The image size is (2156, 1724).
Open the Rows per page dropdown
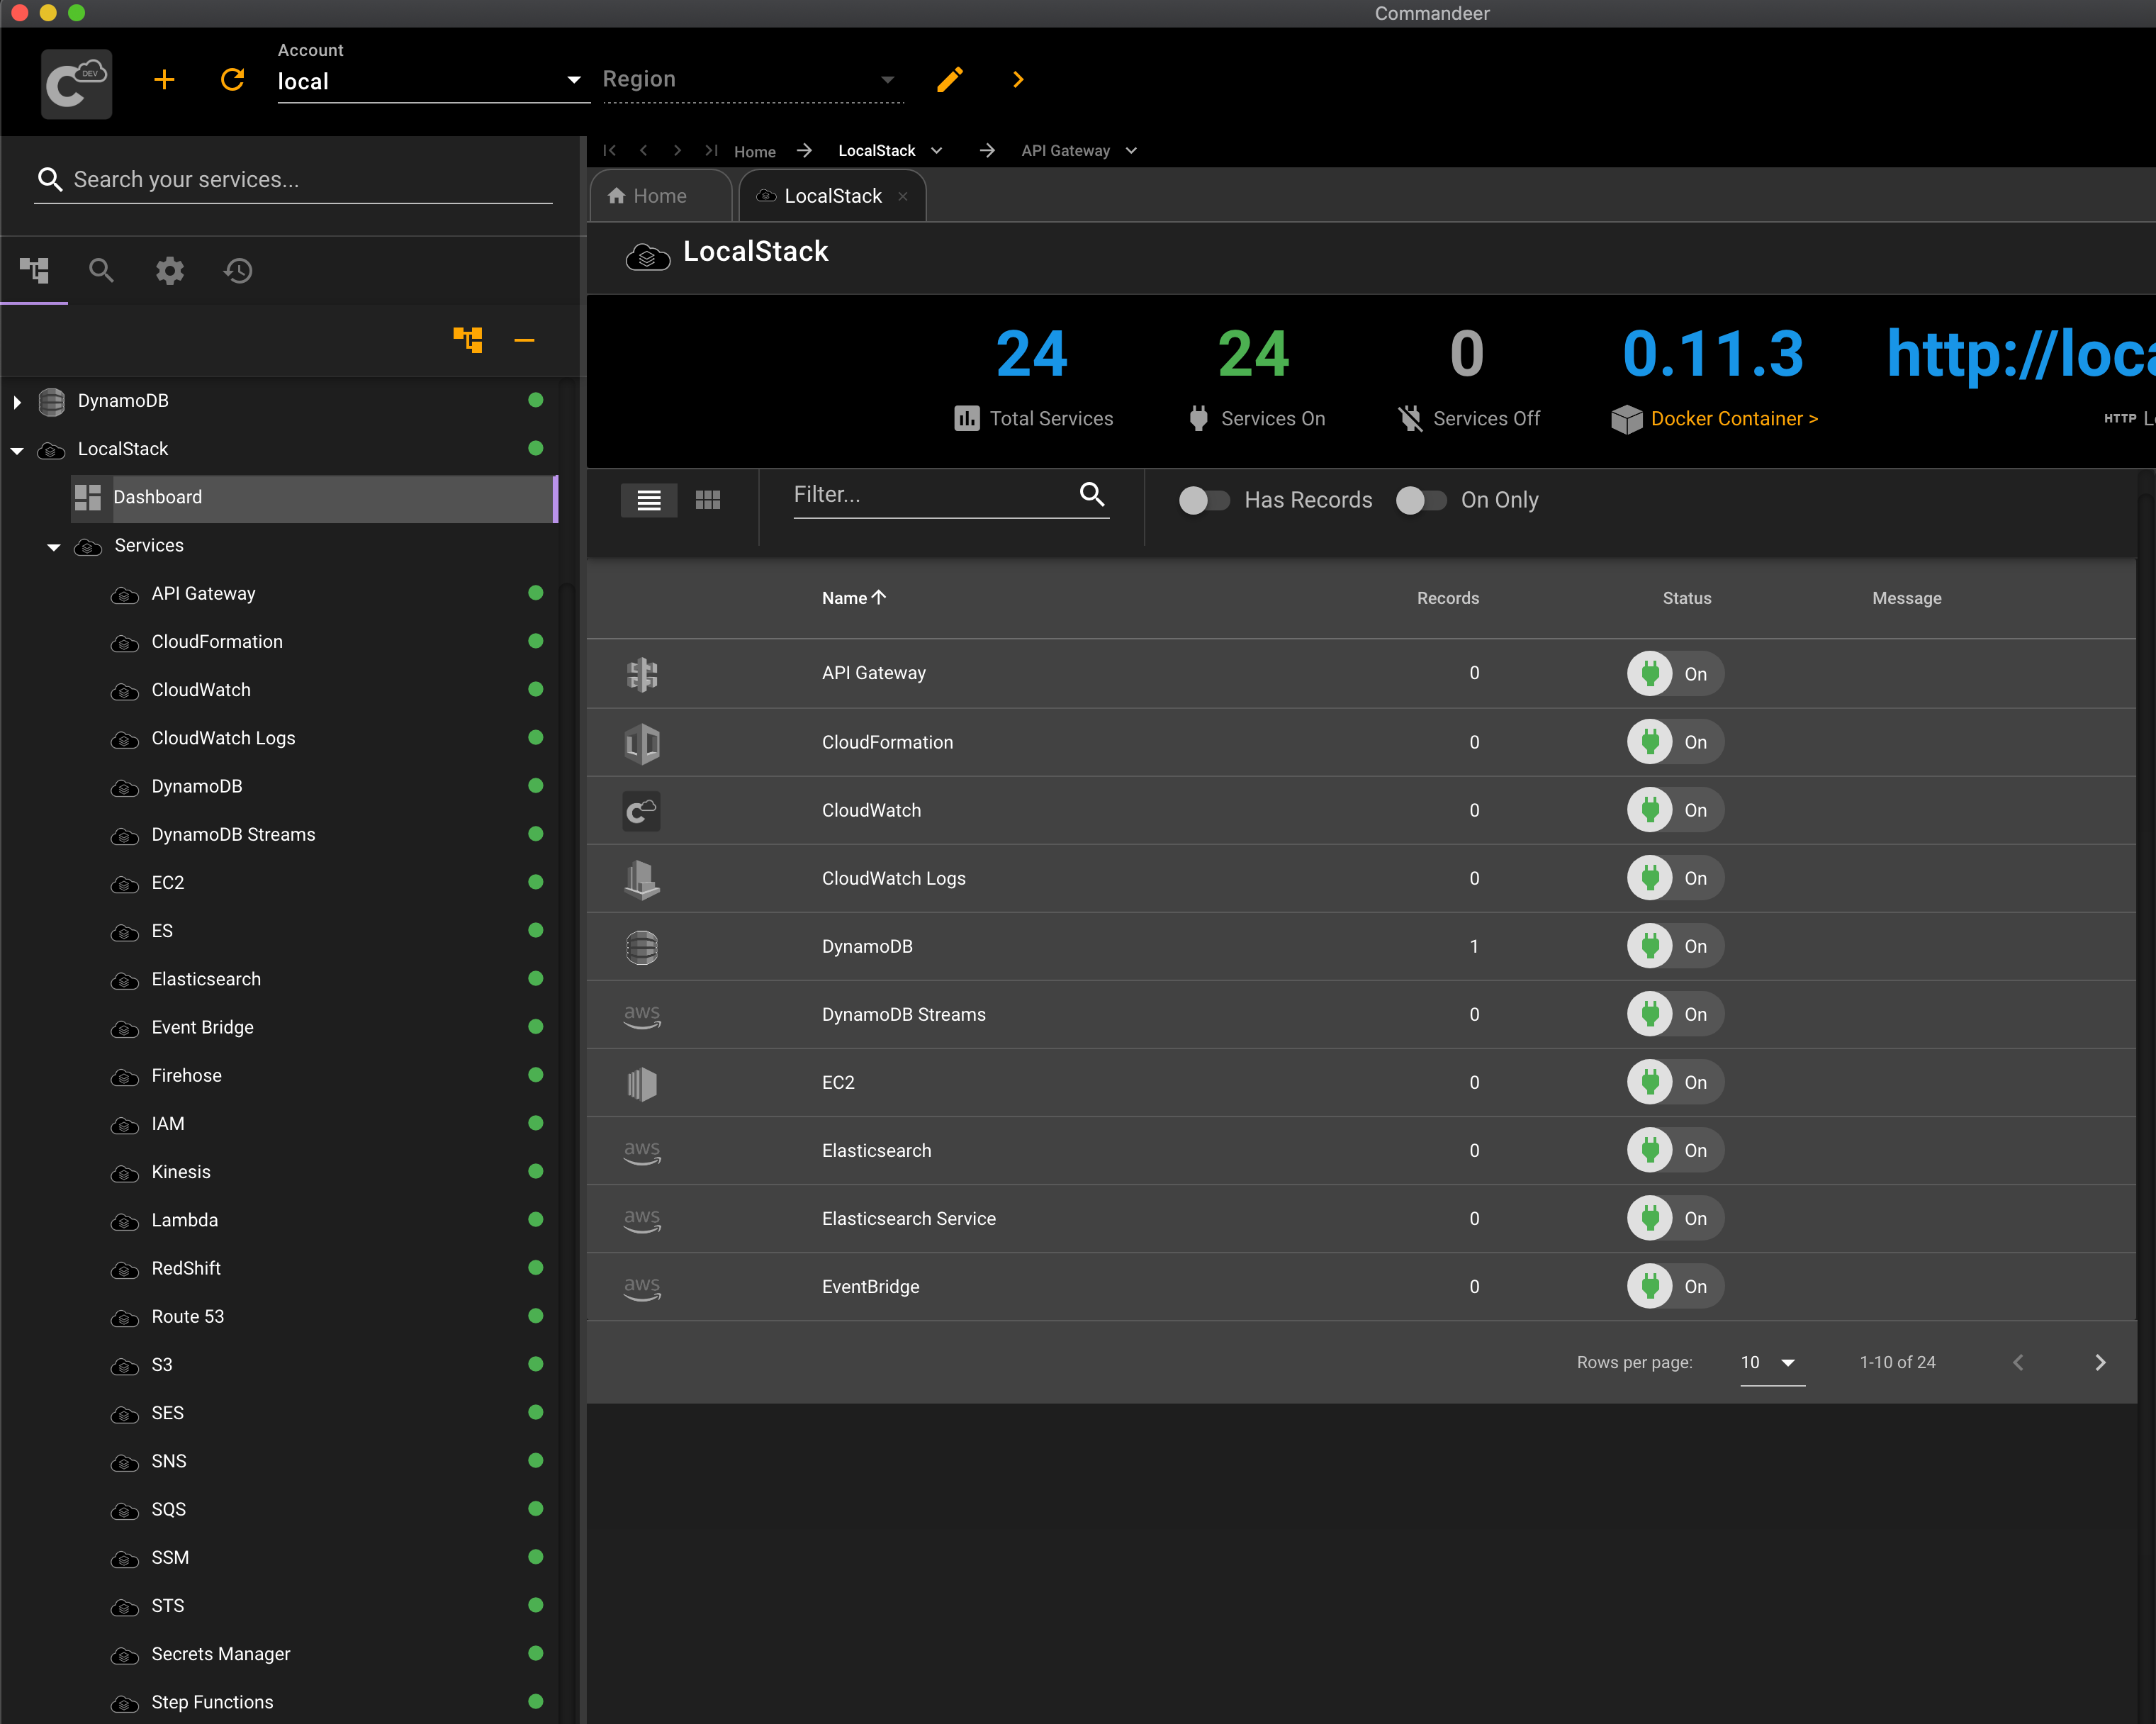(x=1771, y=1362)
